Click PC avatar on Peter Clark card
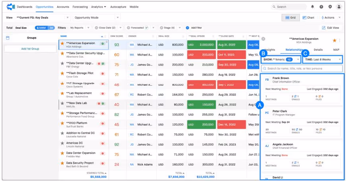346x181 pixels. (267, 113)
